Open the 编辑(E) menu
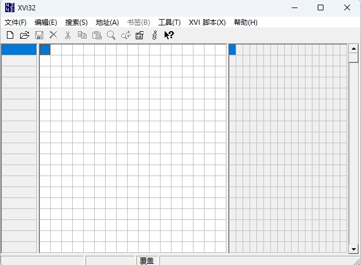 pos(46,22)
